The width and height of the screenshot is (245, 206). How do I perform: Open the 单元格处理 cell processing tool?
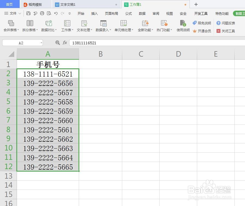(x=124, y=26)
